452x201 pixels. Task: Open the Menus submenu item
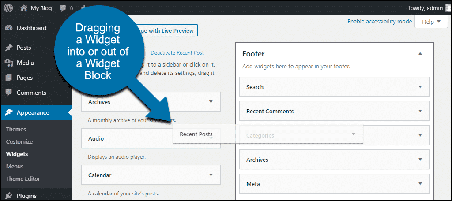click(x=15, y=167)
